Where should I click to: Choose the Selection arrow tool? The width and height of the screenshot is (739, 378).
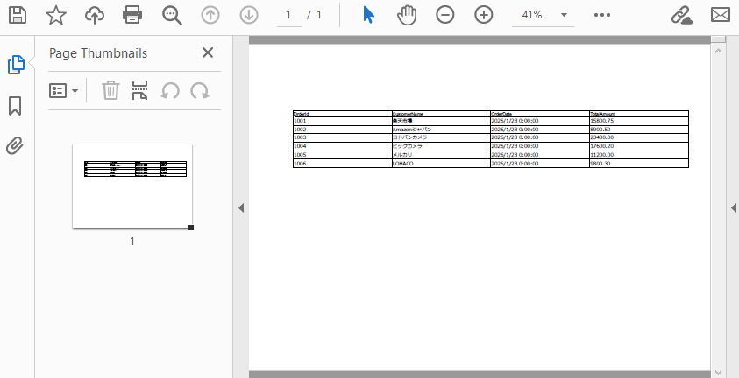pos(368,15)
